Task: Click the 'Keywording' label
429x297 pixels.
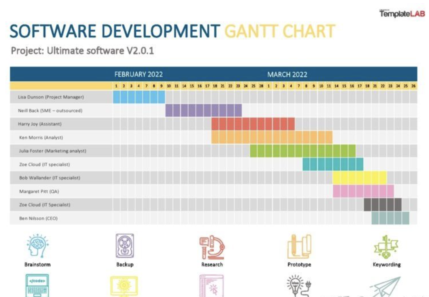Action: (386, 265)
